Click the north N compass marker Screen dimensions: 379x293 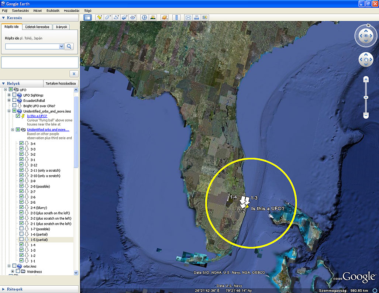368,25
